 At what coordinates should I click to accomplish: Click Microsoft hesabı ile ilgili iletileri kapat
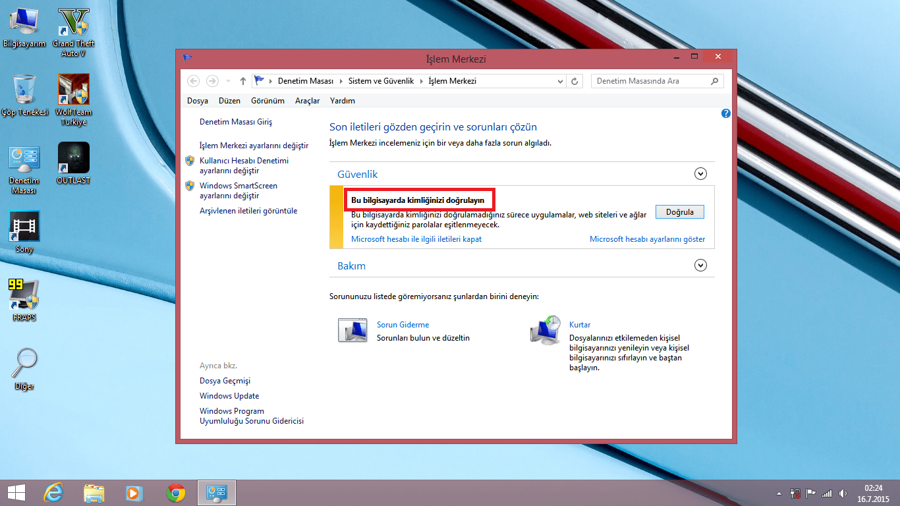416,239
